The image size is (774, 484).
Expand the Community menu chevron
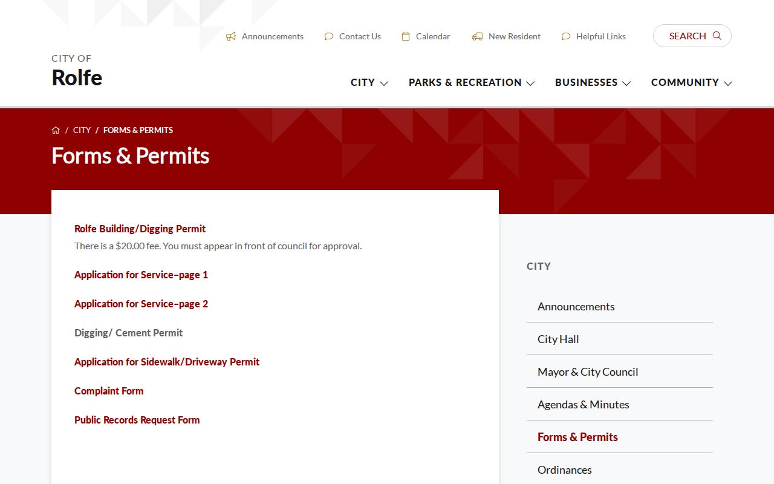coord(728,83)
